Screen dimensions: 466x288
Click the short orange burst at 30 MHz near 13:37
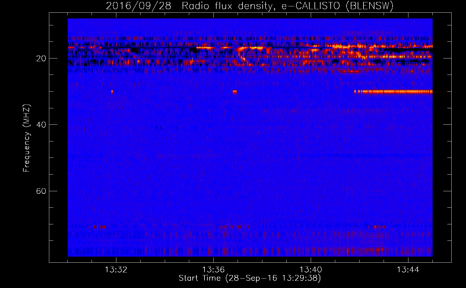pos(235,92)
